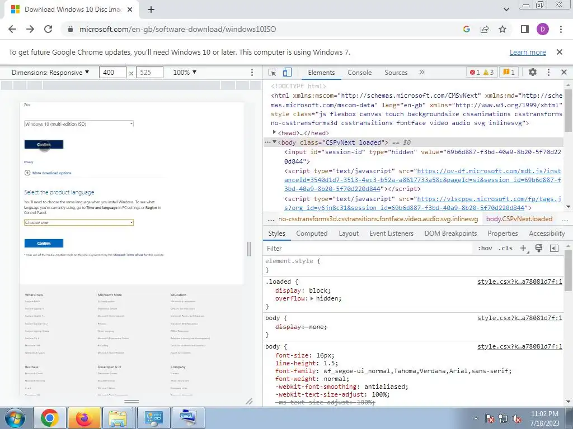
Task: Open the Accessibility pane tab
Action: [x=547, y=233]
